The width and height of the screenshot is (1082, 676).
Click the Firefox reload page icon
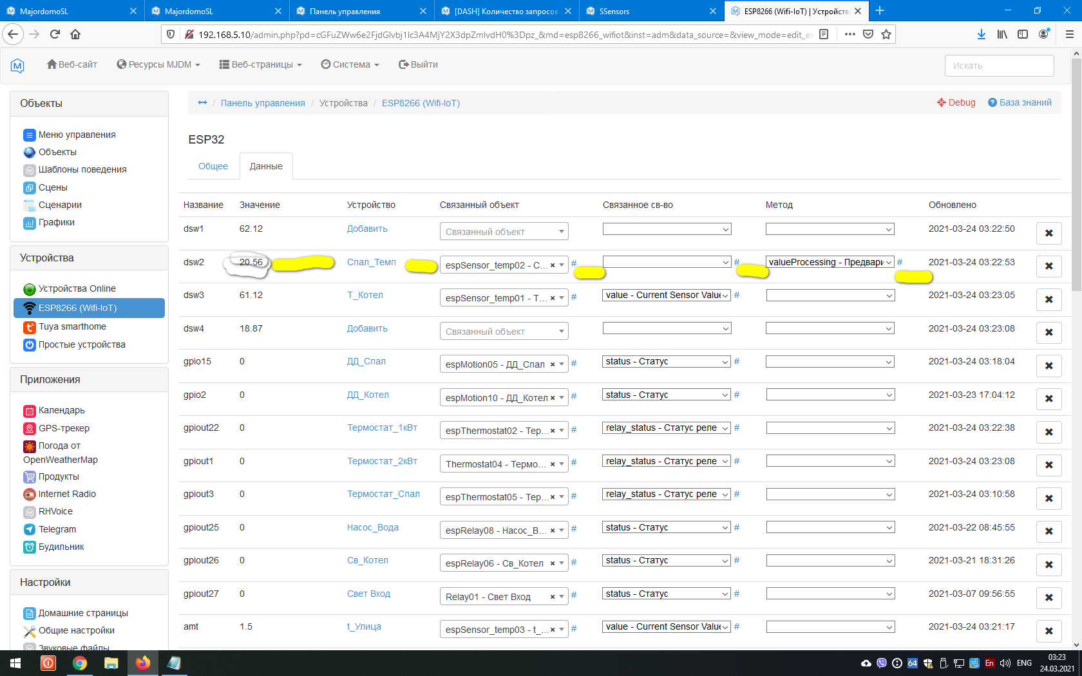tap(55, 34)
